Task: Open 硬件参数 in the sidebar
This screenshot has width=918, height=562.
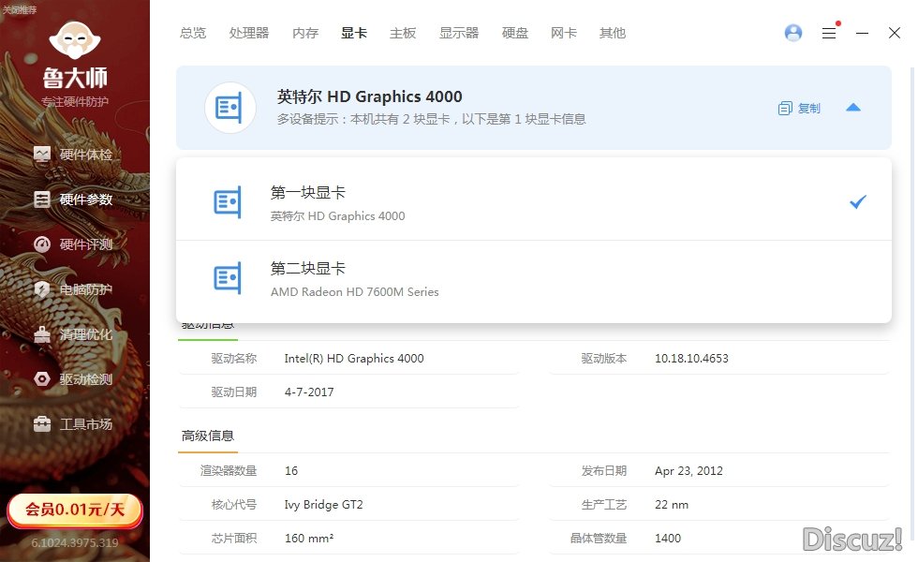Action: tap(74, 200)
